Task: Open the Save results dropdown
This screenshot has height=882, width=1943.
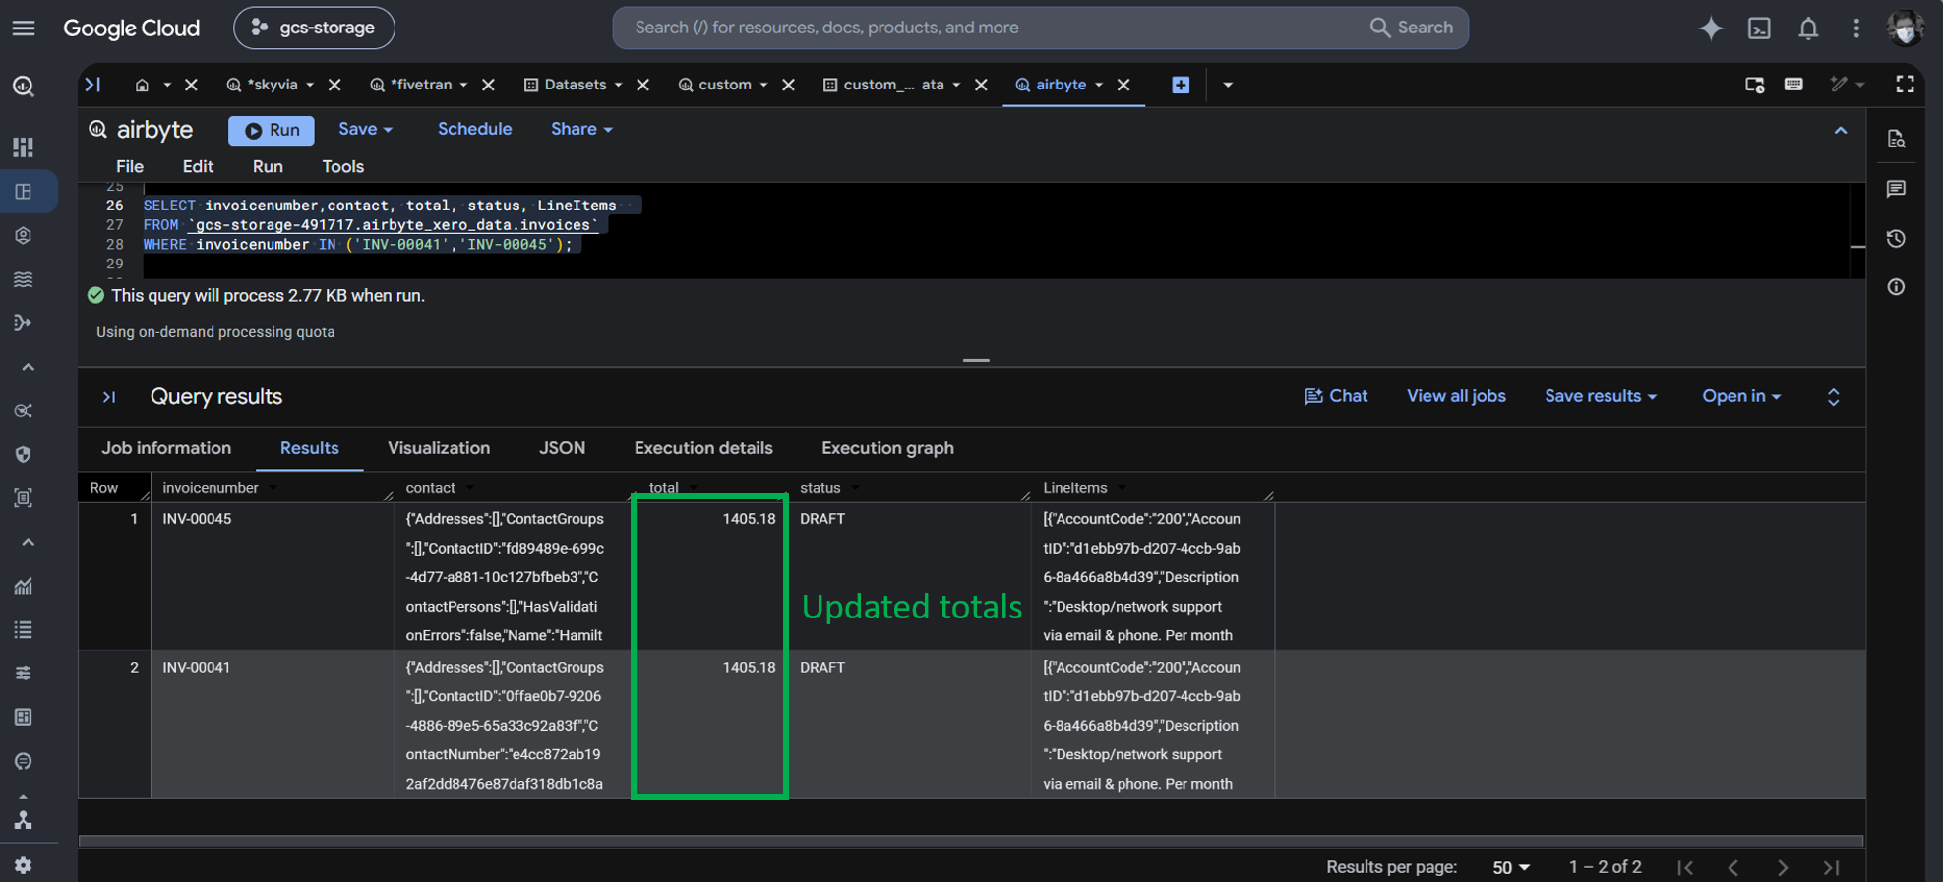Action: (1601, 396)
